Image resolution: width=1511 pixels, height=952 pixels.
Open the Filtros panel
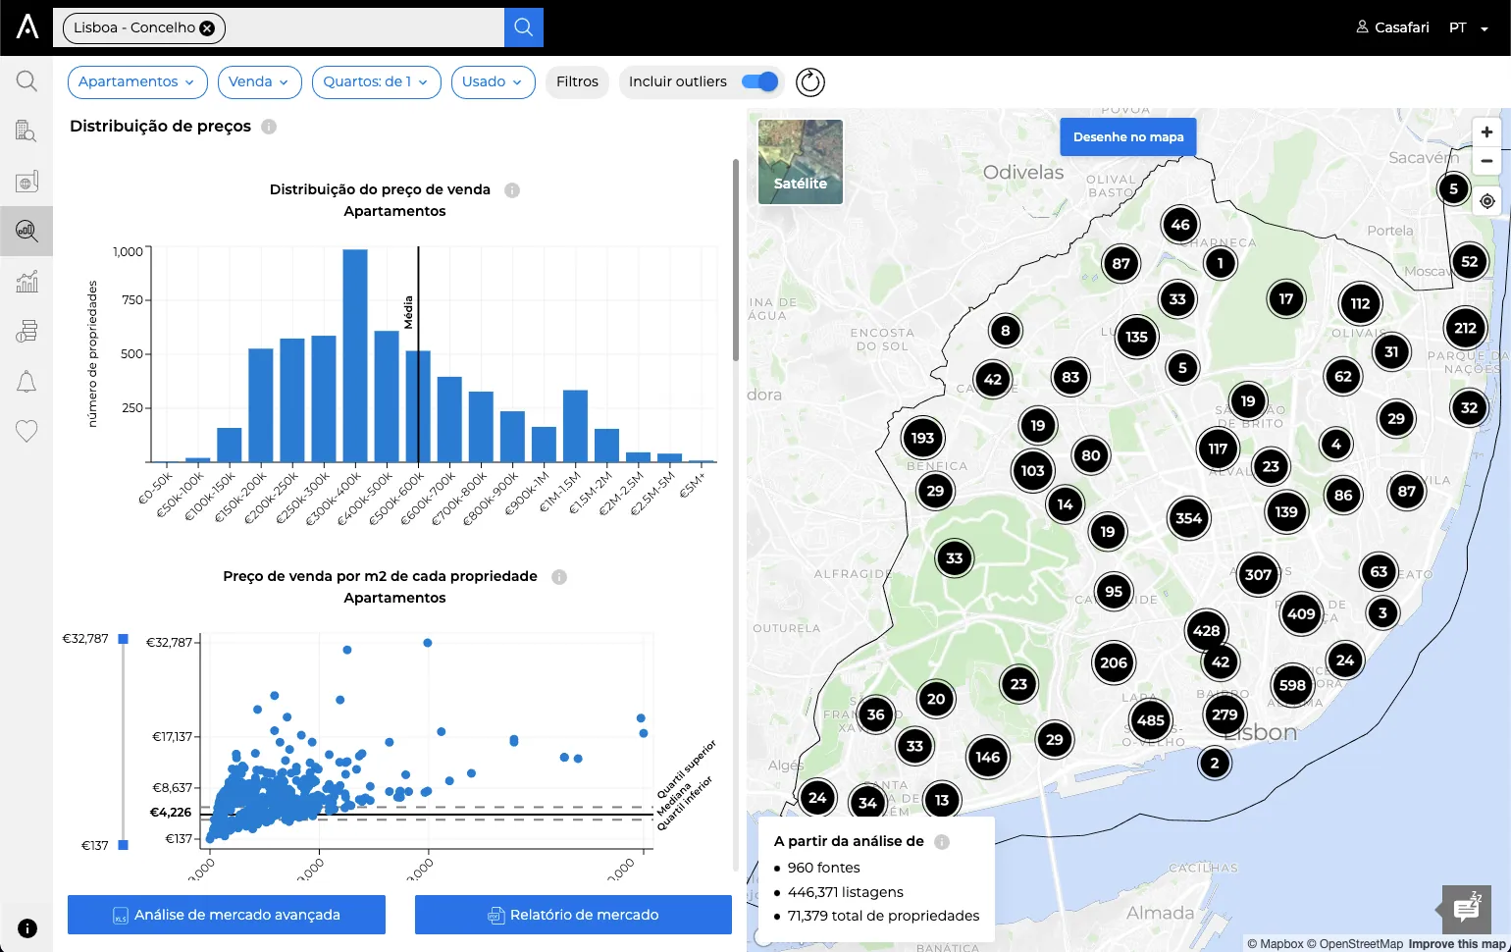coord(577,82)
